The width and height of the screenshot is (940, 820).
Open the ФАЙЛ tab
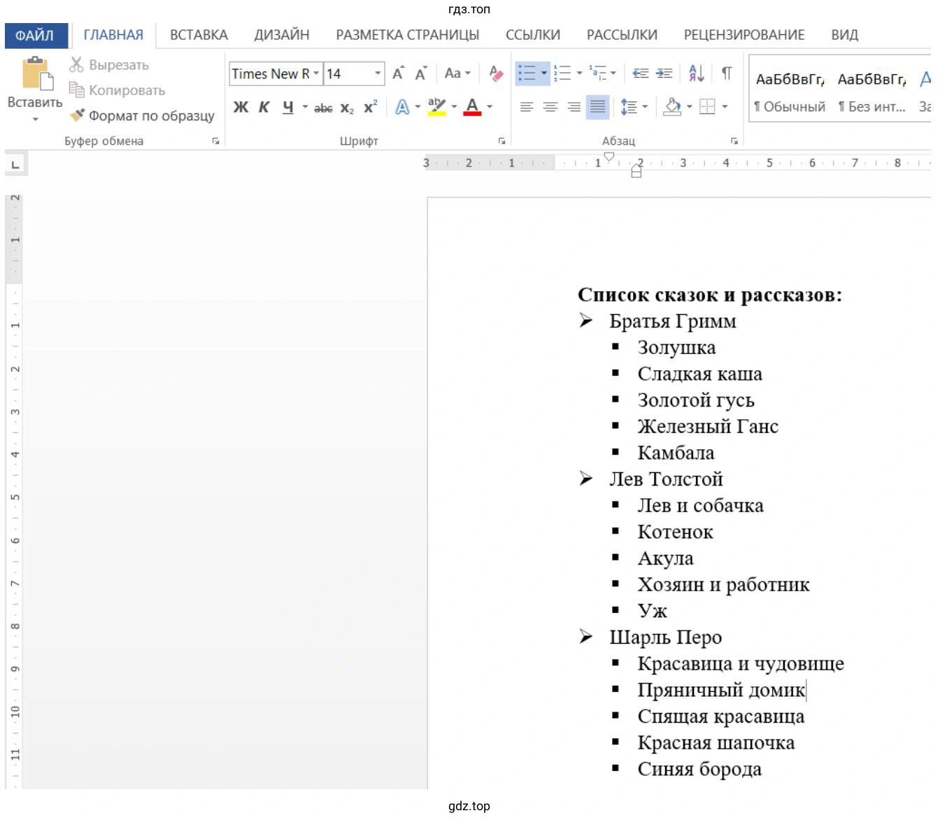[x=35, y=35]
